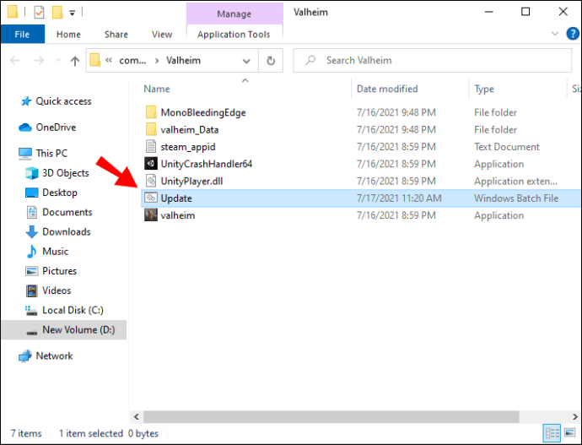This screenshot has height=445, width=582.
Task: Click into the Search Valheim box
Action: (x=432, y=60)
